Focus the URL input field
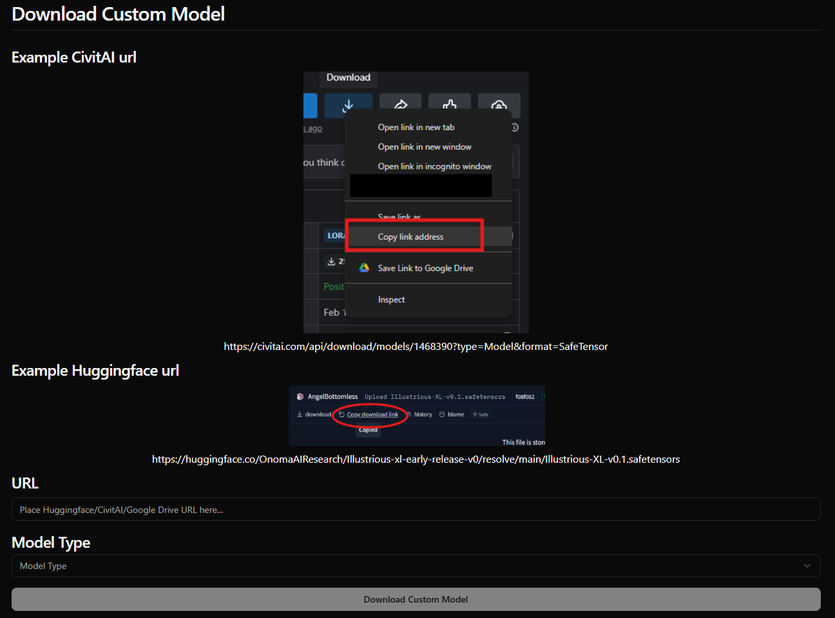 (416, 510)
